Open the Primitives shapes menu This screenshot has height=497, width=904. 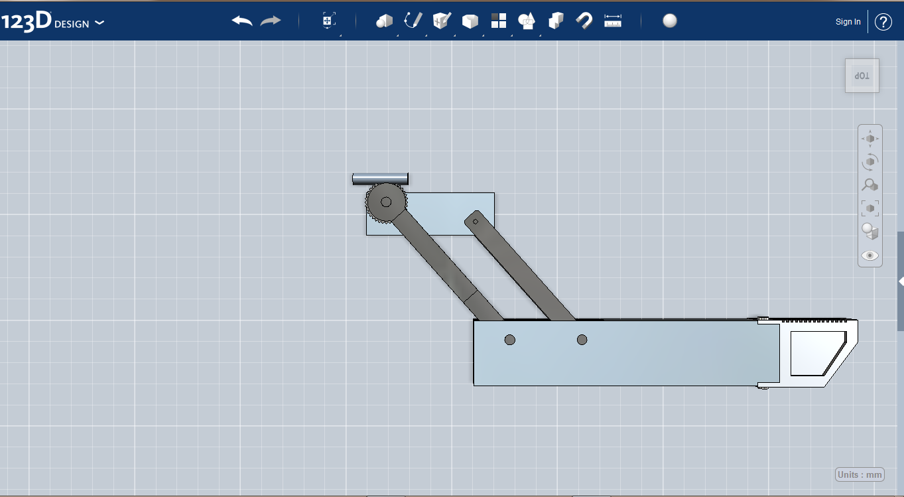[384, 21]
